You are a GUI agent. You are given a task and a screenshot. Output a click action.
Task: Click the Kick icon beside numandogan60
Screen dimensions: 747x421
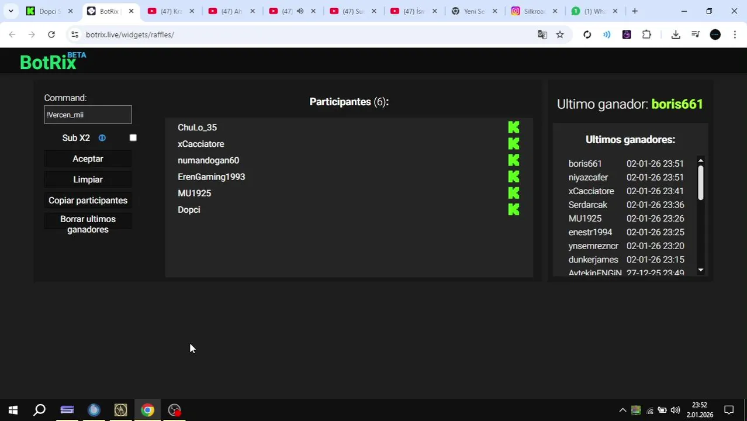tap(514, 160)
